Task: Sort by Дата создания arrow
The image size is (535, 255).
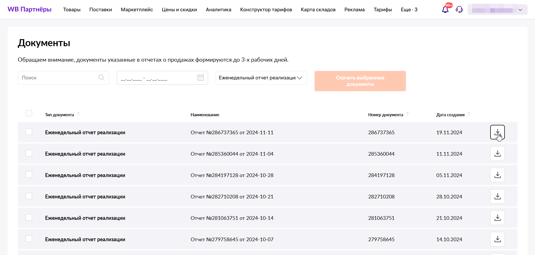Action: tap(469, 114)
